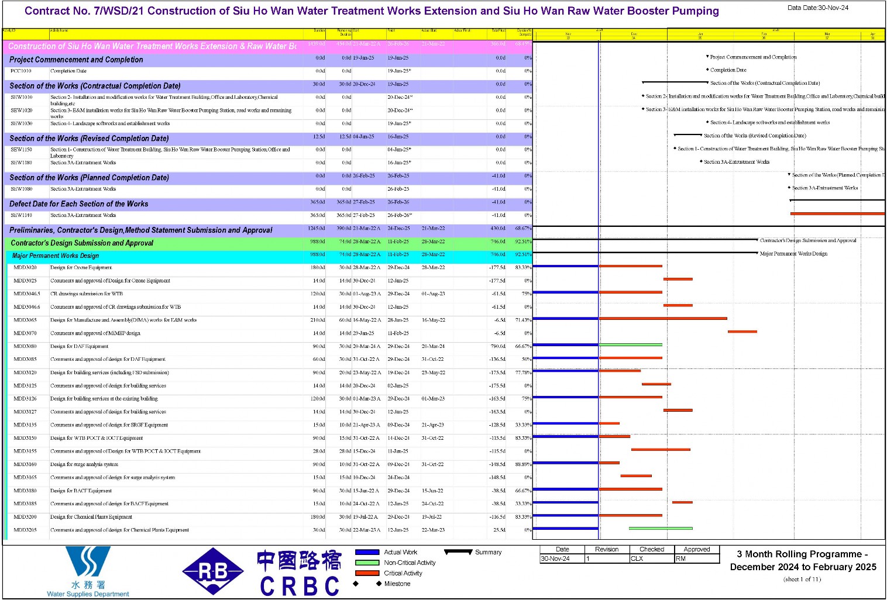Click the Milestone diamond symbol in legend
The width and height of the screenshot is (887, 600).
pos(356,584)
